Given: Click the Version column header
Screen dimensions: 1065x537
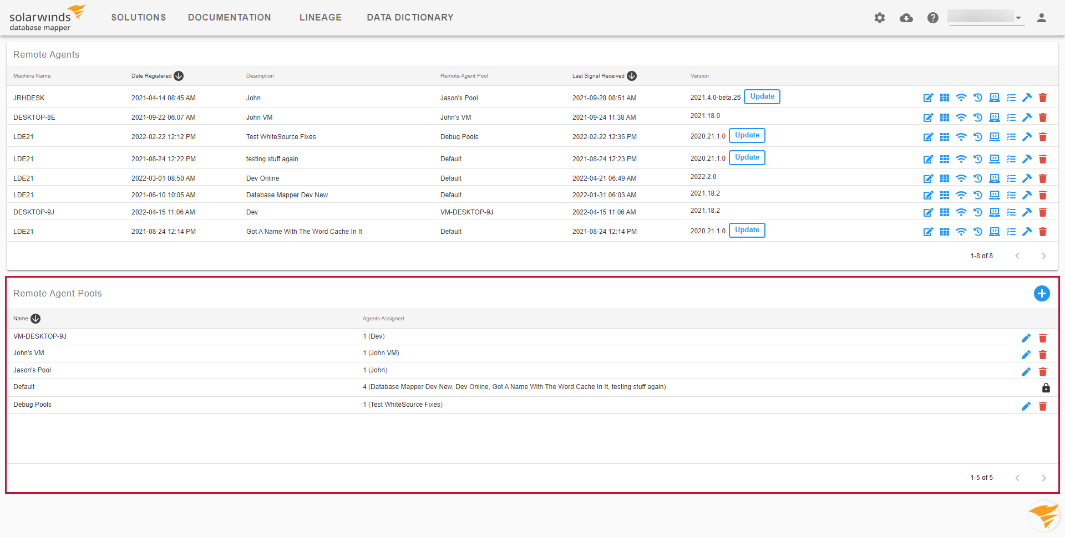Looking at the screenshot, I should pos(699,76).
